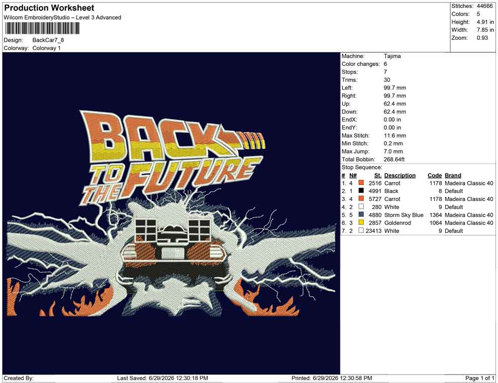Click the Down value '62.4 mm'
Screen dimensions: 498x383
click(x=395, y=112)
